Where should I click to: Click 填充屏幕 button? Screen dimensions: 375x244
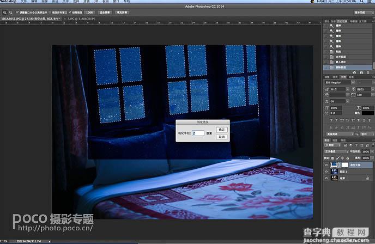click(122, 13)
